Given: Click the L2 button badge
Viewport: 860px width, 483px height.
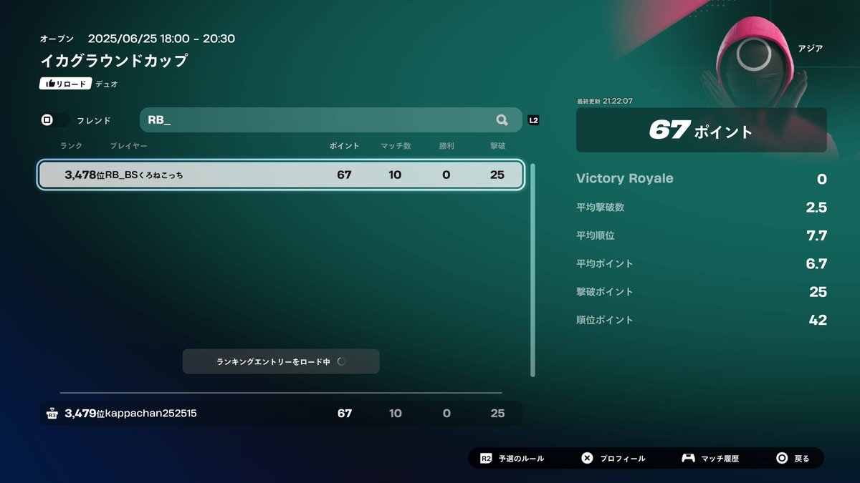Looking at the screenshot, I should (533, 120).
